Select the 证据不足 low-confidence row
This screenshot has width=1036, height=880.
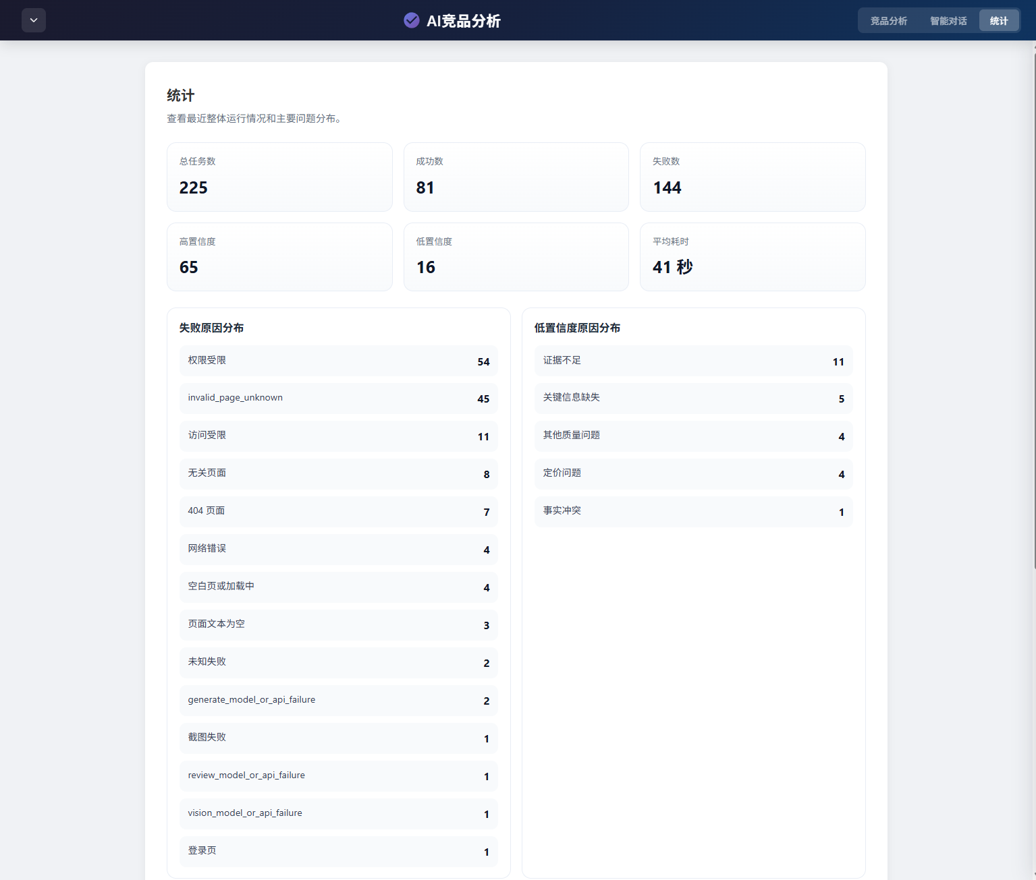click(x=693, y=361)
